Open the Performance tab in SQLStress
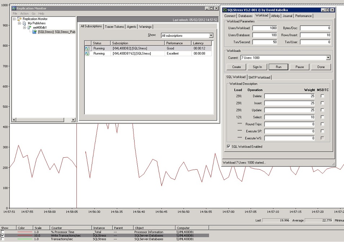The image size is (344, 242). click(x=303, y=16)
